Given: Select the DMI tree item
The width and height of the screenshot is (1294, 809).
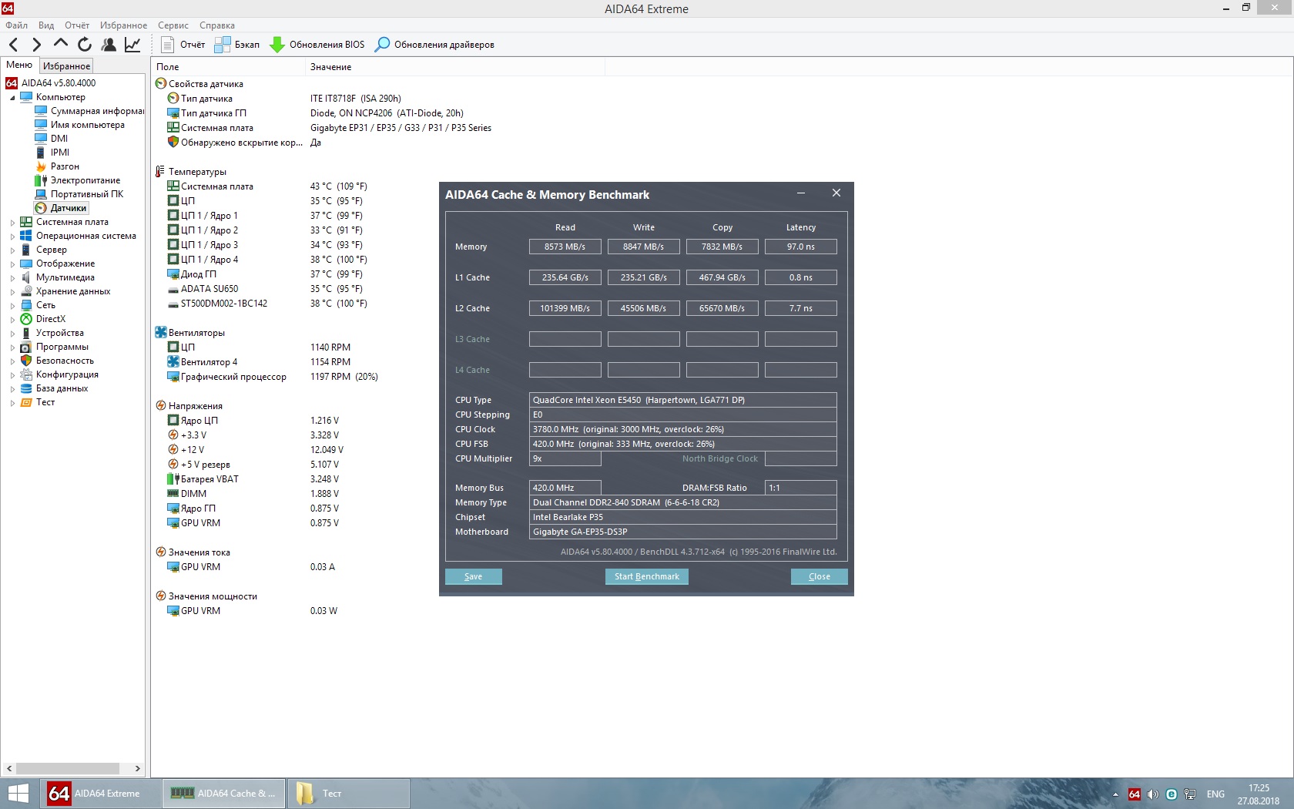Looking at the screenshot, I should (x=59, y=139).
